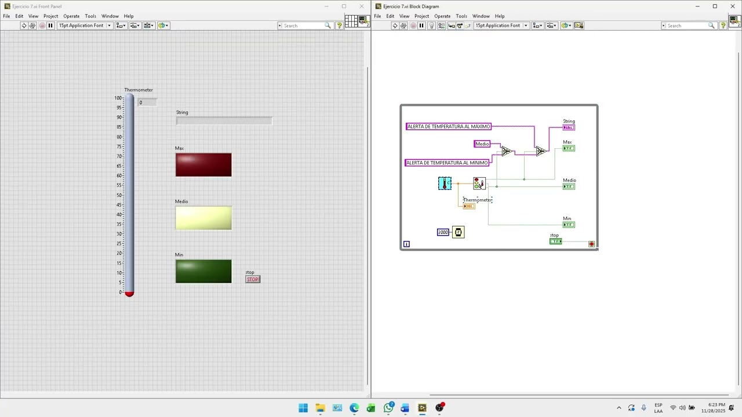Select the Wait (ms) timer node
This screenshot has height=417, width=742.
(458, 232)
